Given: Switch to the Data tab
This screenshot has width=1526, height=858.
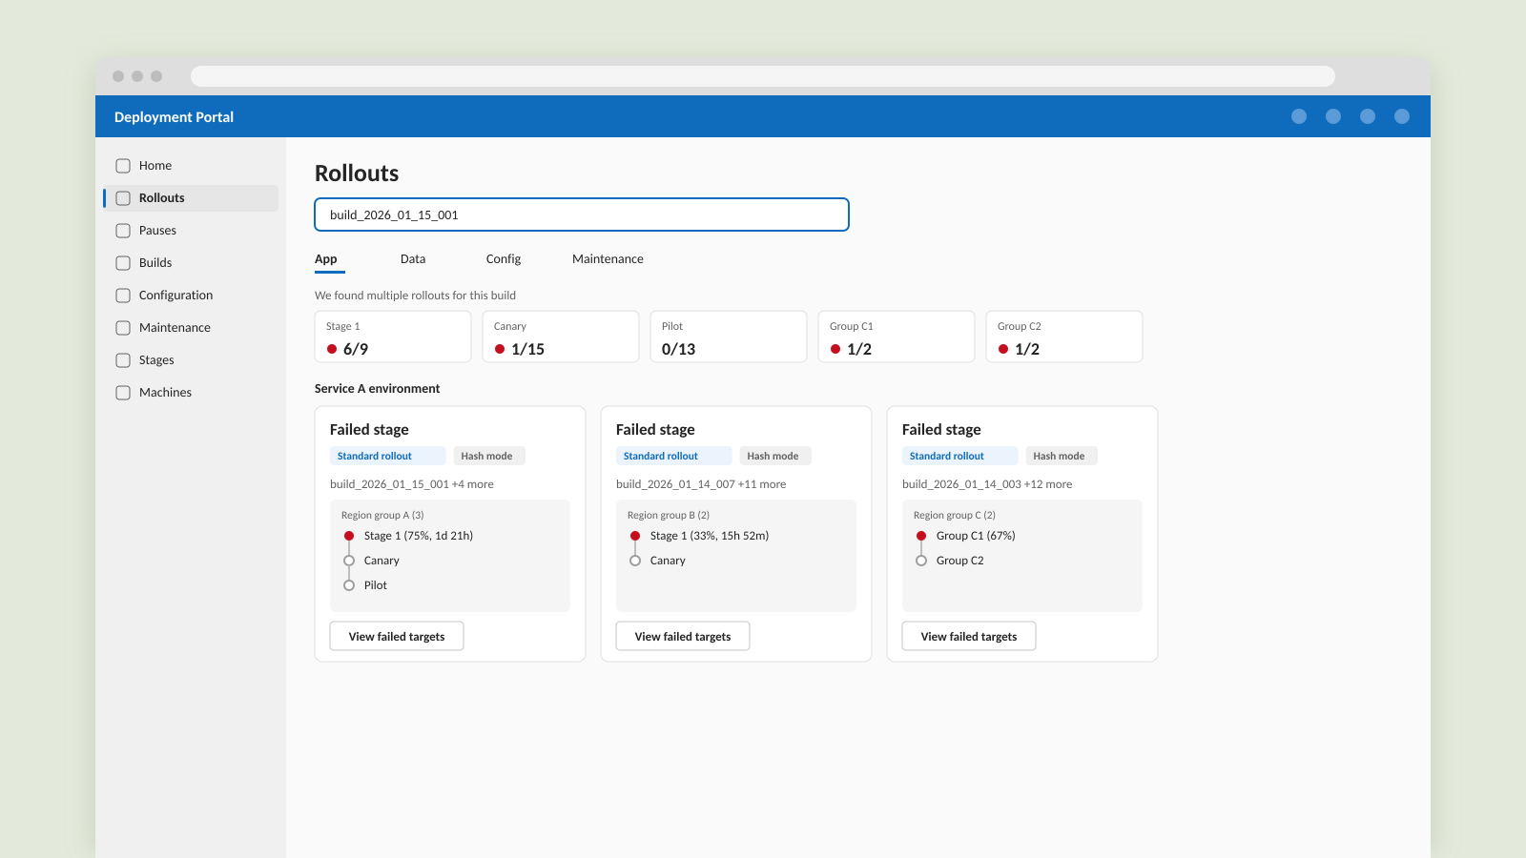Looking at the screenshot, I should point(413,259).
